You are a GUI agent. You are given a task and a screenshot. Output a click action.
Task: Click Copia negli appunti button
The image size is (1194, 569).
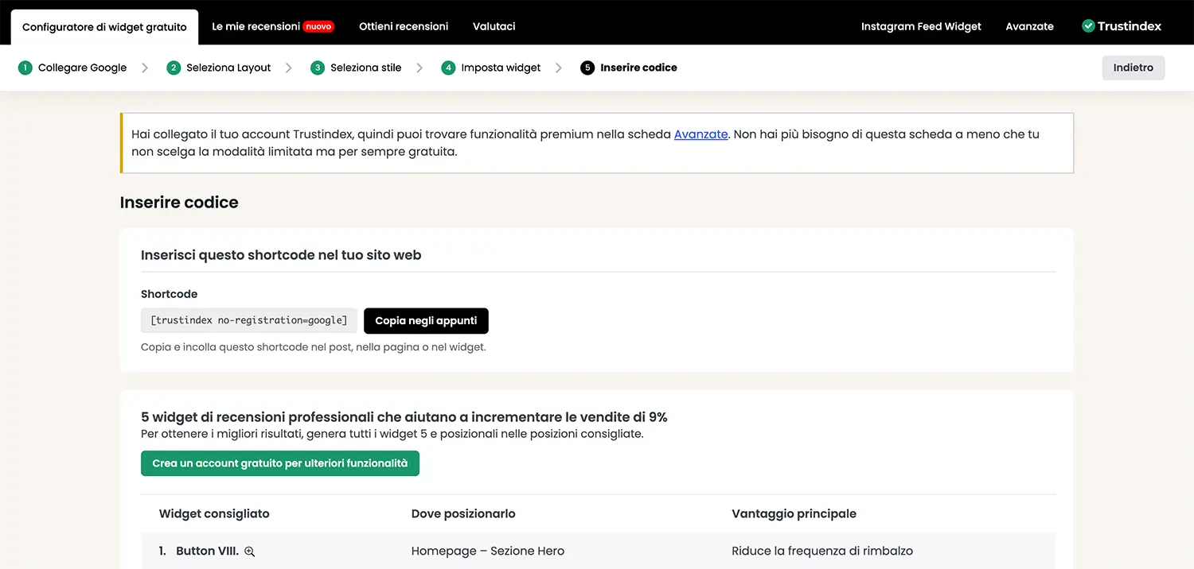426,321
